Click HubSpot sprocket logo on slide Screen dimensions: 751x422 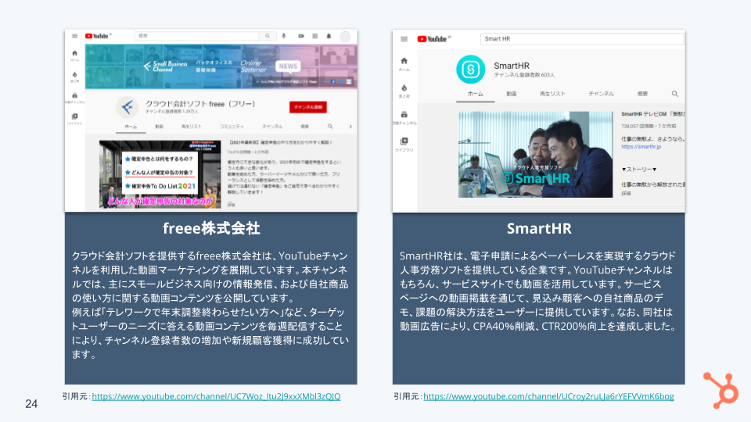coord(721,390)
